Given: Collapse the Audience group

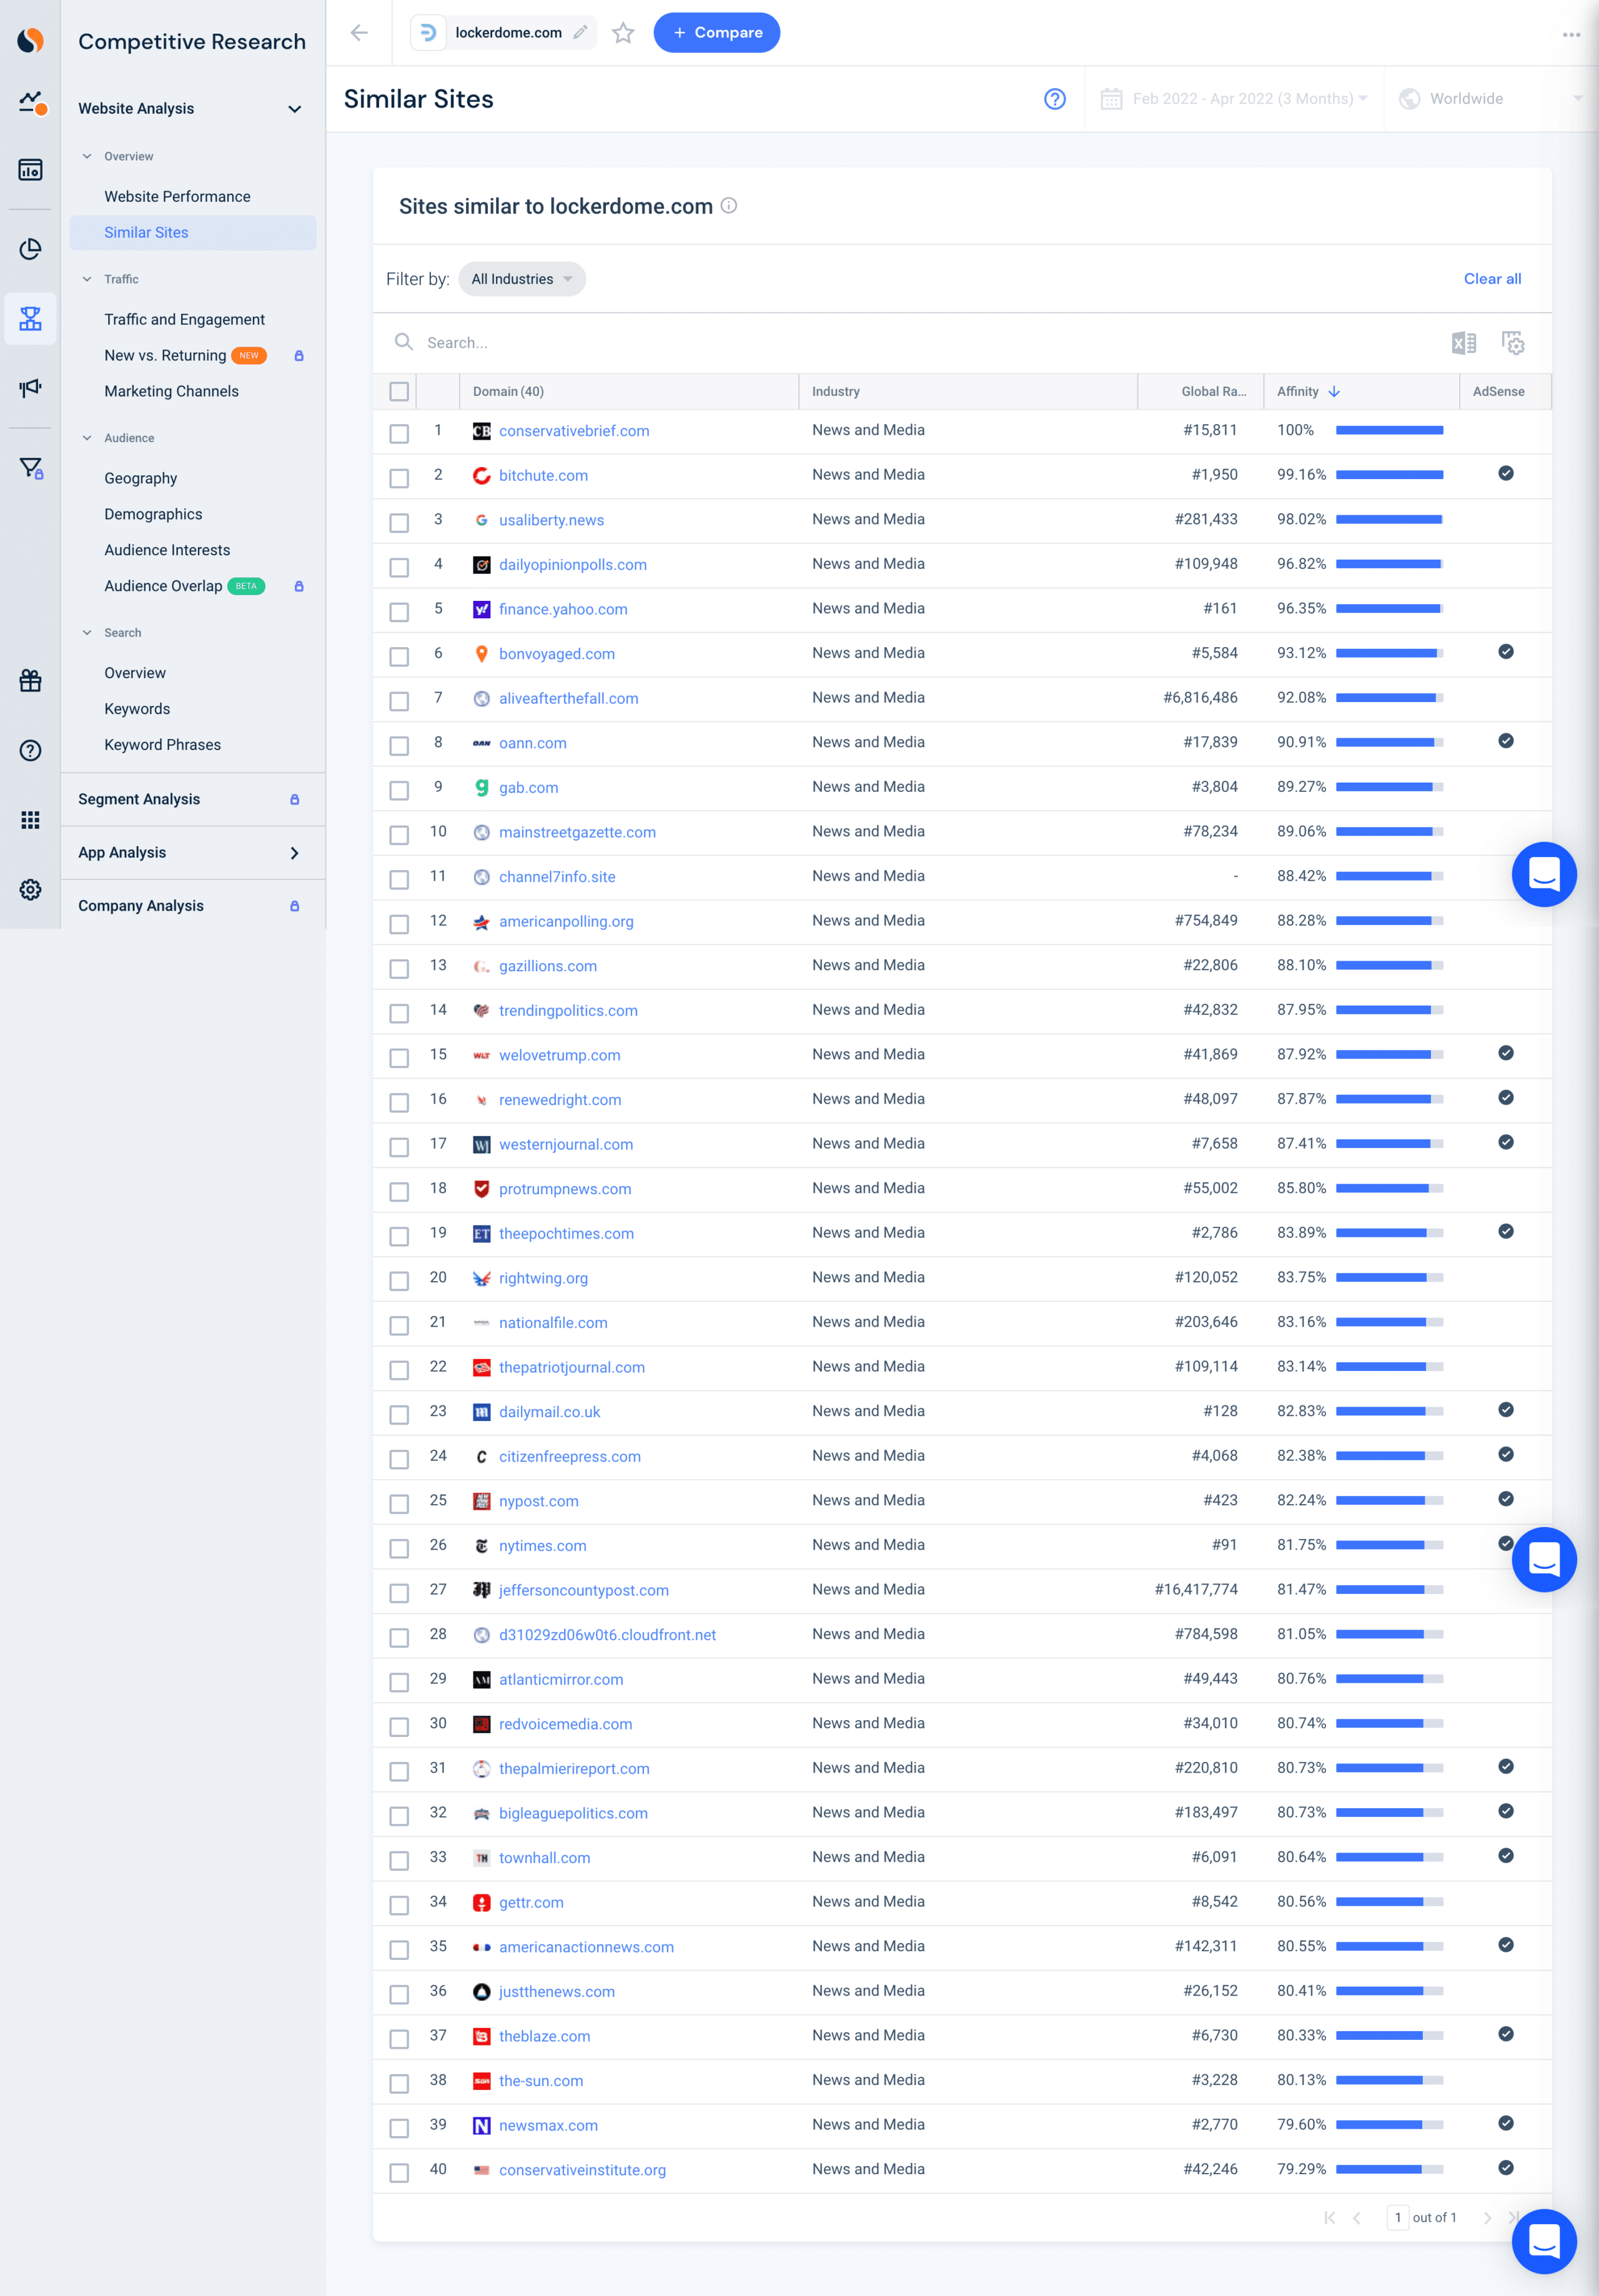Looking at the screenshot, I should click(x=87, y=438).
